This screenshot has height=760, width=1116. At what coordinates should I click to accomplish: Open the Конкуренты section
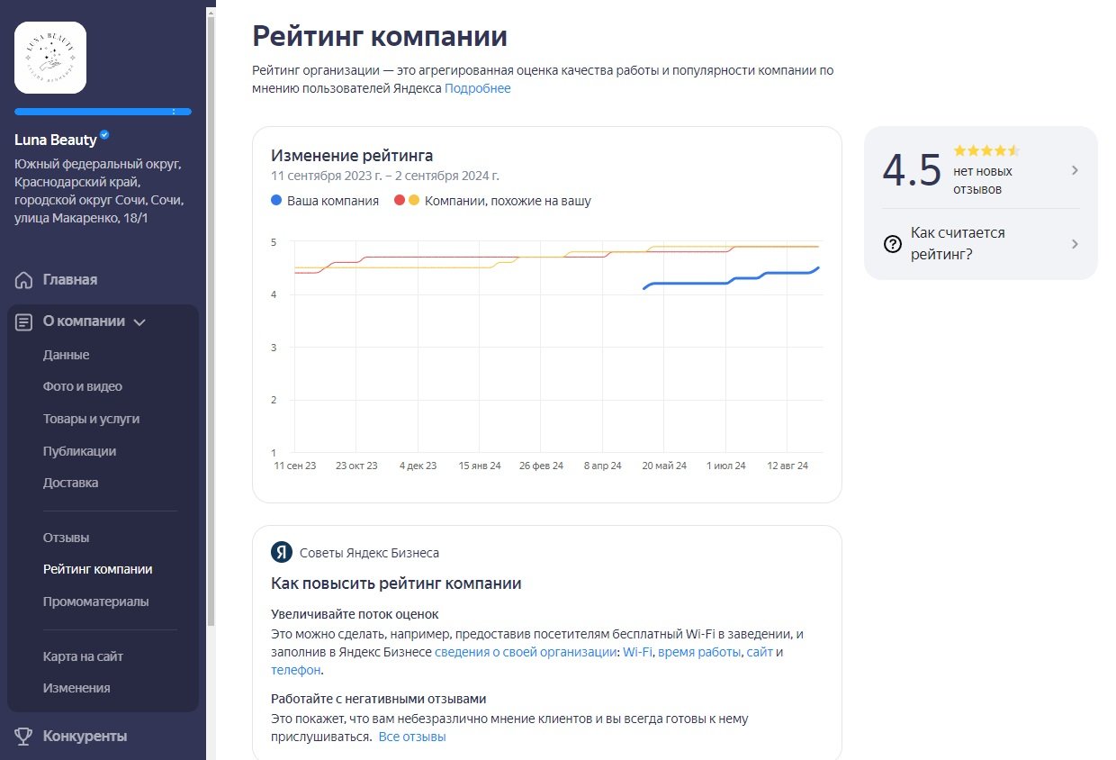[85, 737]
